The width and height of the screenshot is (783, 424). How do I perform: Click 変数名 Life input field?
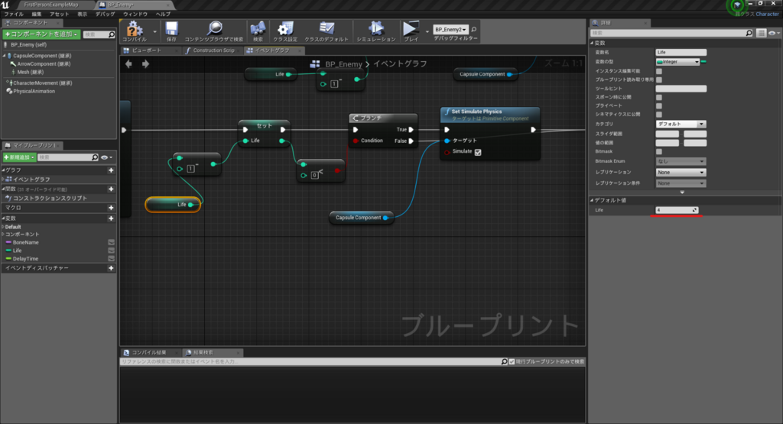coord(681,53)
